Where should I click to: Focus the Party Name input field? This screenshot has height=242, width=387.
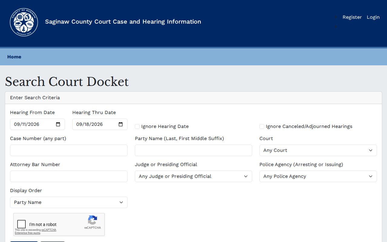193,150
